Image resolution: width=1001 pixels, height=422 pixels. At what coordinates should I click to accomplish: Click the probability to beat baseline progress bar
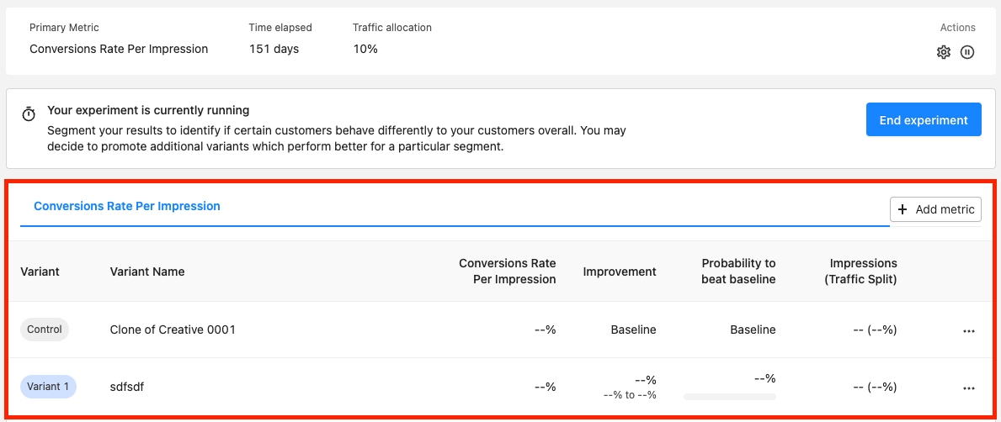point(730,397)
